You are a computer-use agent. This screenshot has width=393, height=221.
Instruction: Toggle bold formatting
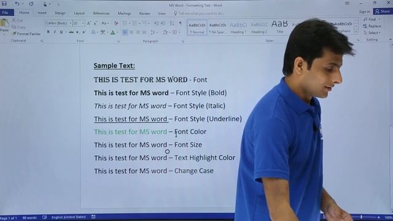[48, 32]
